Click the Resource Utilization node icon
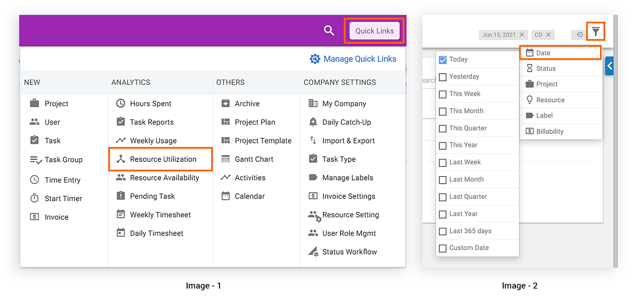The image size is (634, 307). click(121, 159)
